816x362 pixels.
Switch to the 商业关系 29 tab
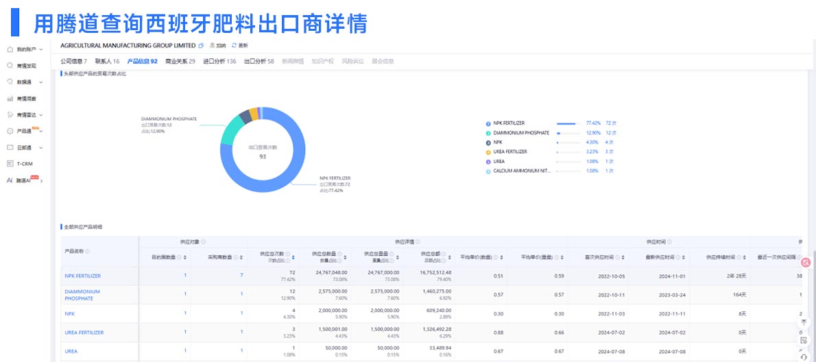(x=180, y=62)
